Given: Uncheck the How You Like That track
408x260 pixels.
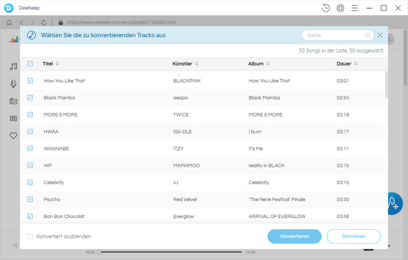Looking at the screenshot, I should pos(30,80).
